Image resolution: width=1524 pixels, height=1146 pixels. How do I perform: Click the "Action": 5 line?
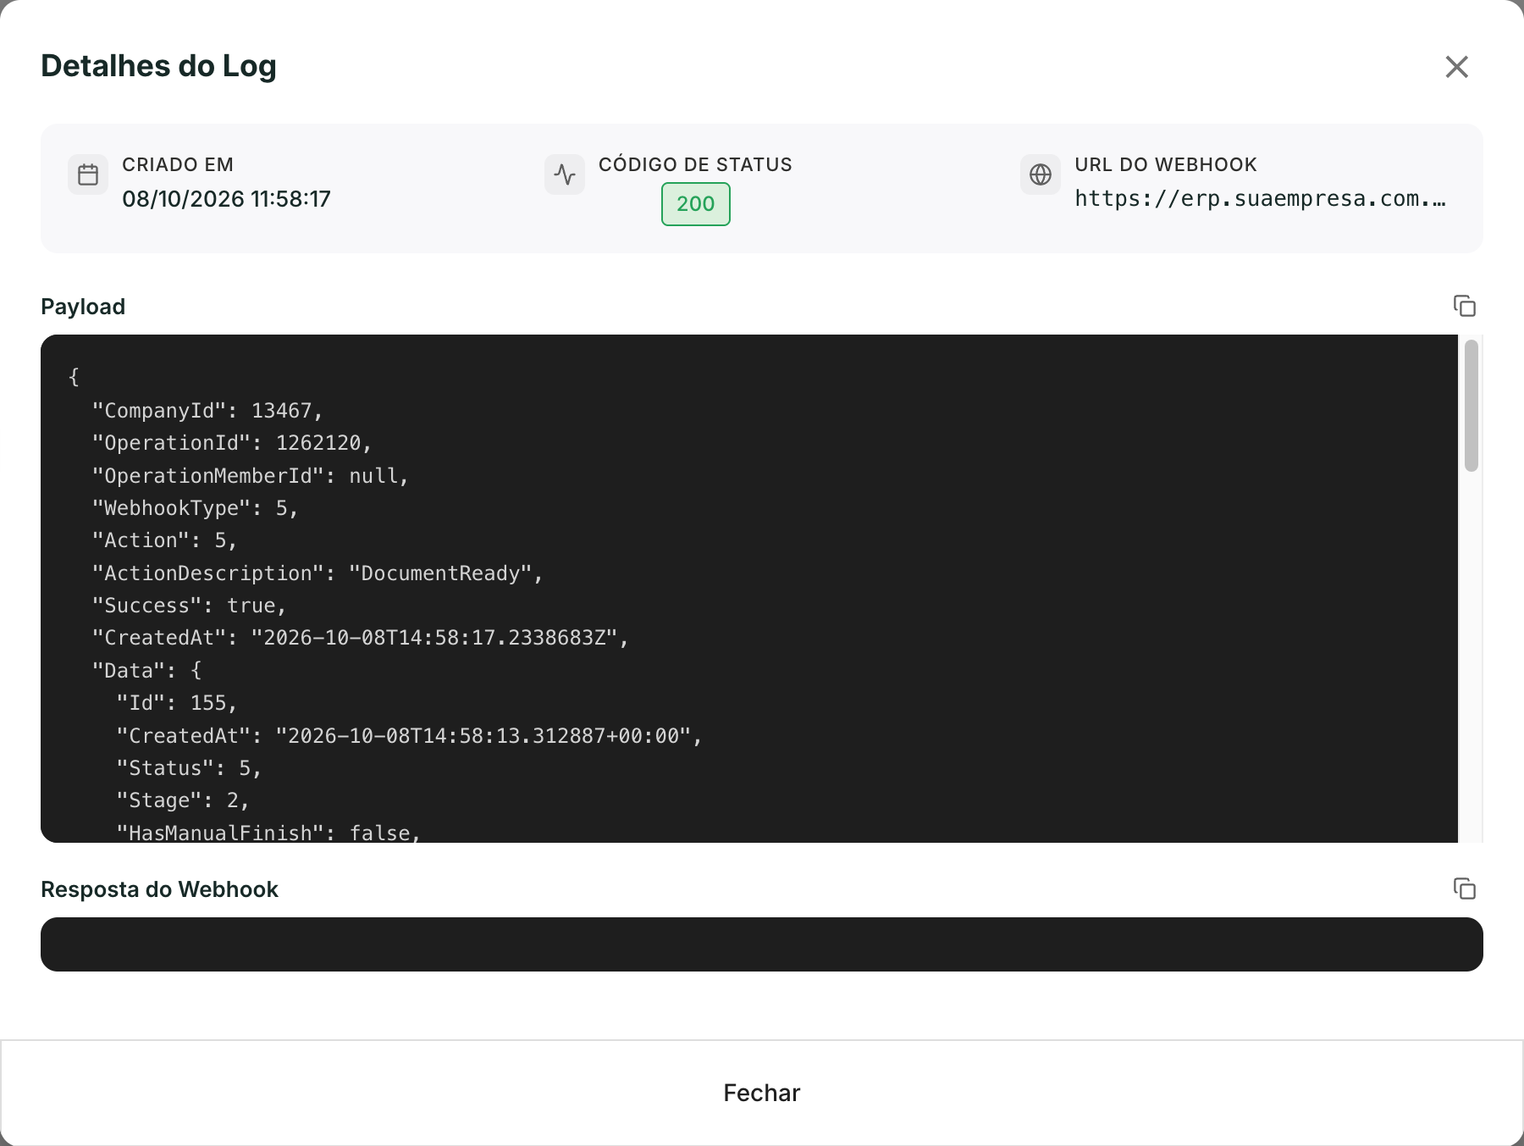(x=164, y=540)
